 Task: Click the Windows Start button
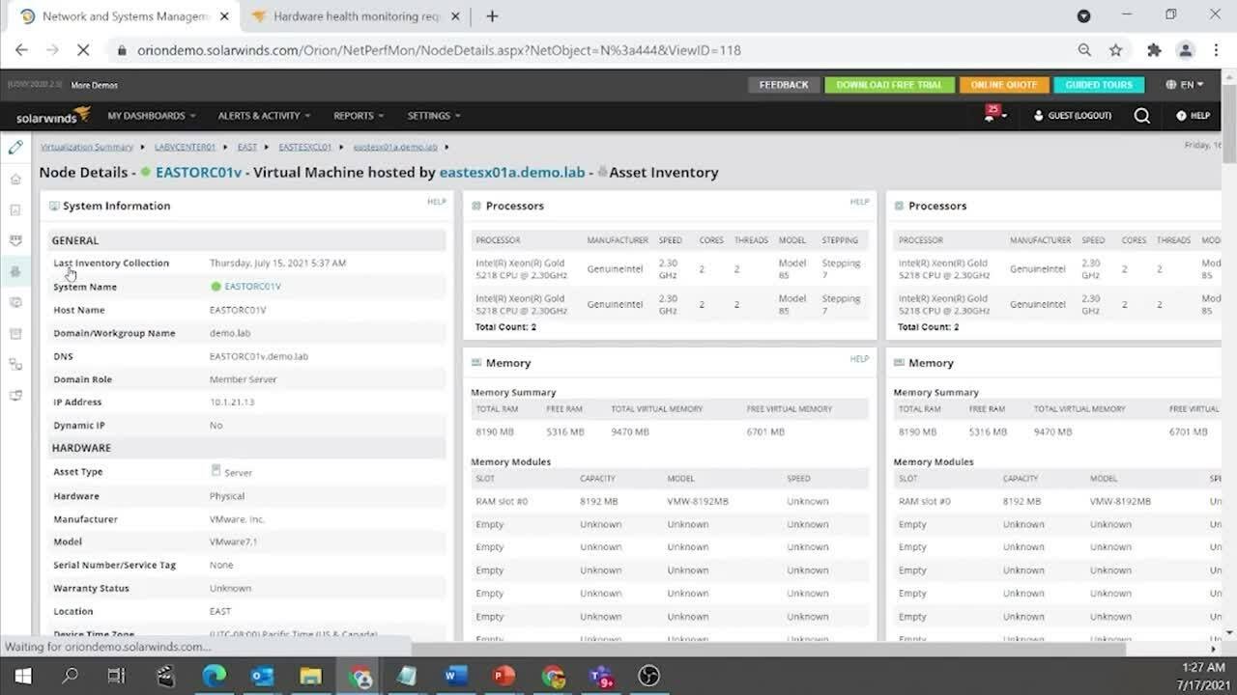click(x=21, y=676)
